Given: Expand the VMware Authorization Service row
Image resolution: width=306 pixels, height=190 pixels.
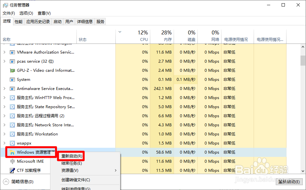Looking at the screenshot, I should pyautogui.click(x=5, y=52).
